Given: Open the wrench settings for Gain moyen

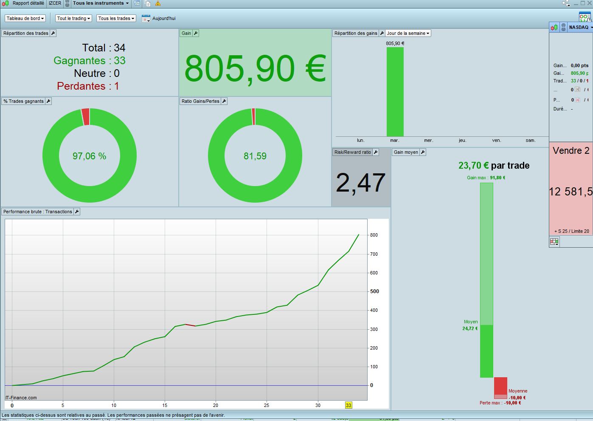Looking at the screenshot, I should click(x=423, y=152).
